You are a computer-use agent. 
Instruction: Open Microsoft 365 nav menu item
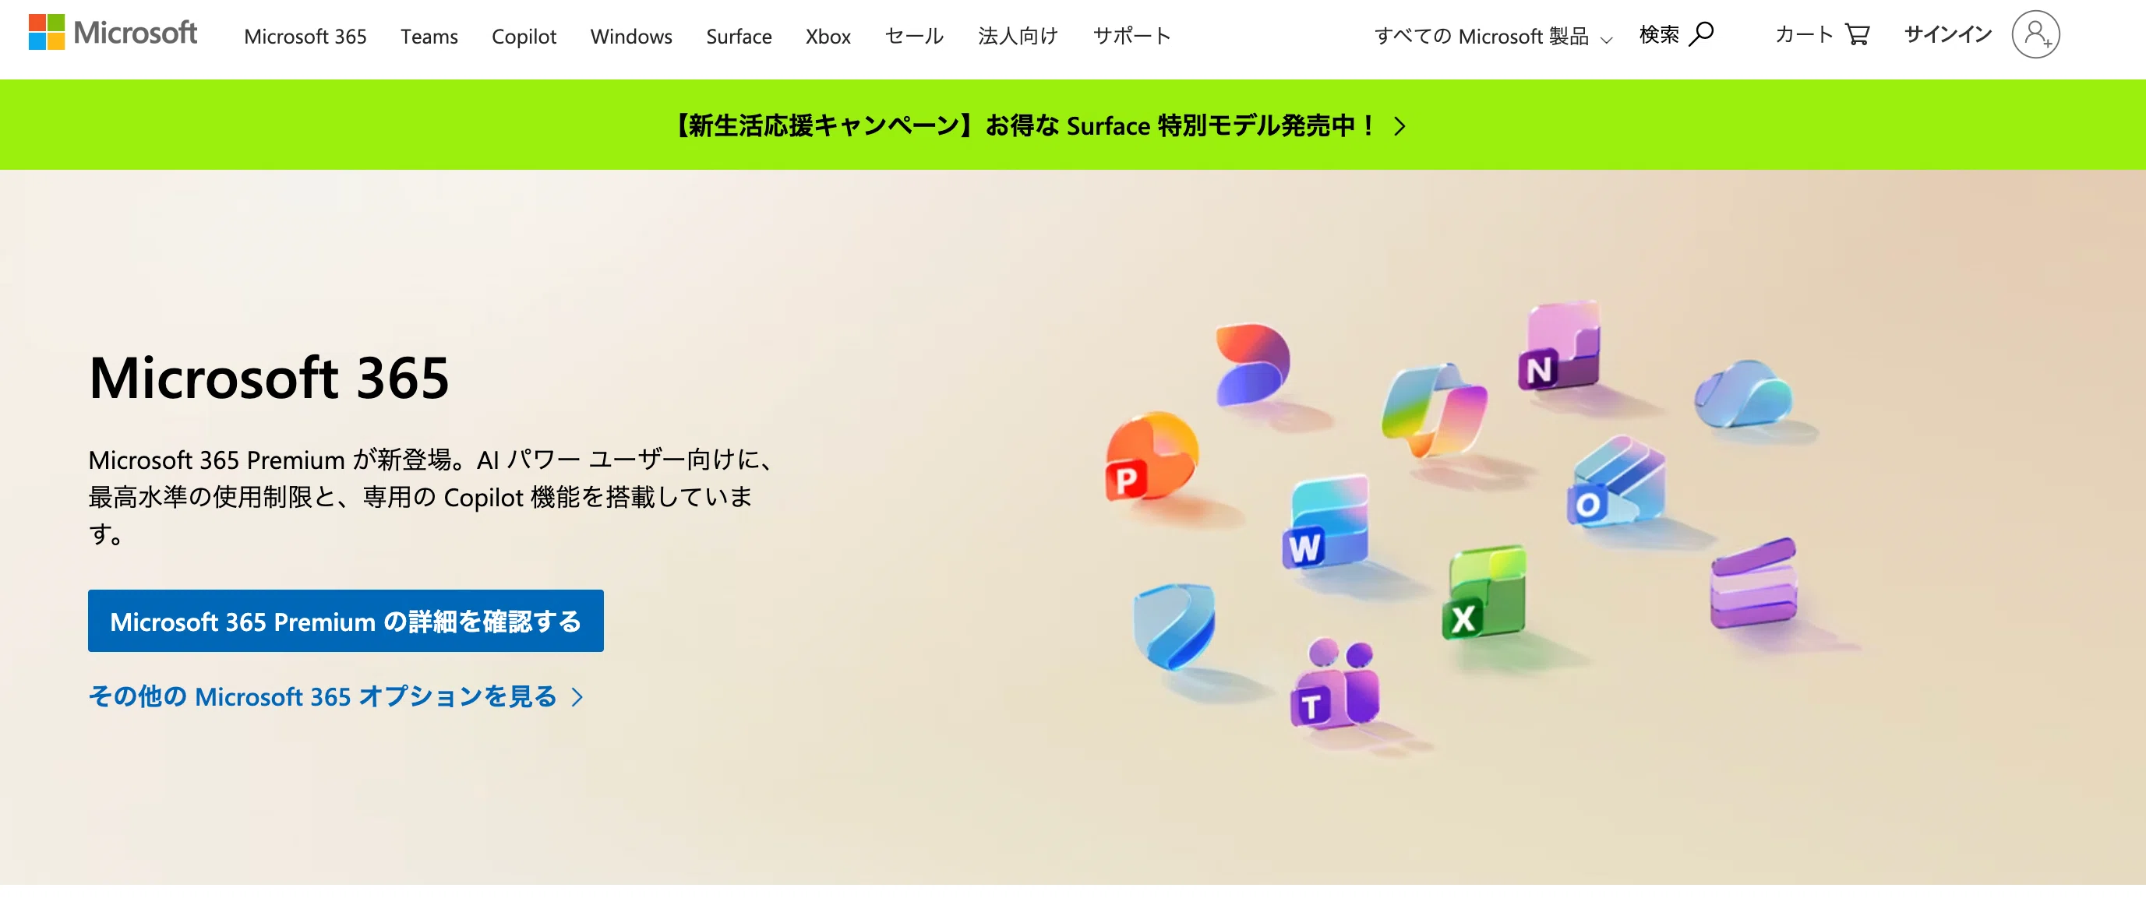305,36
